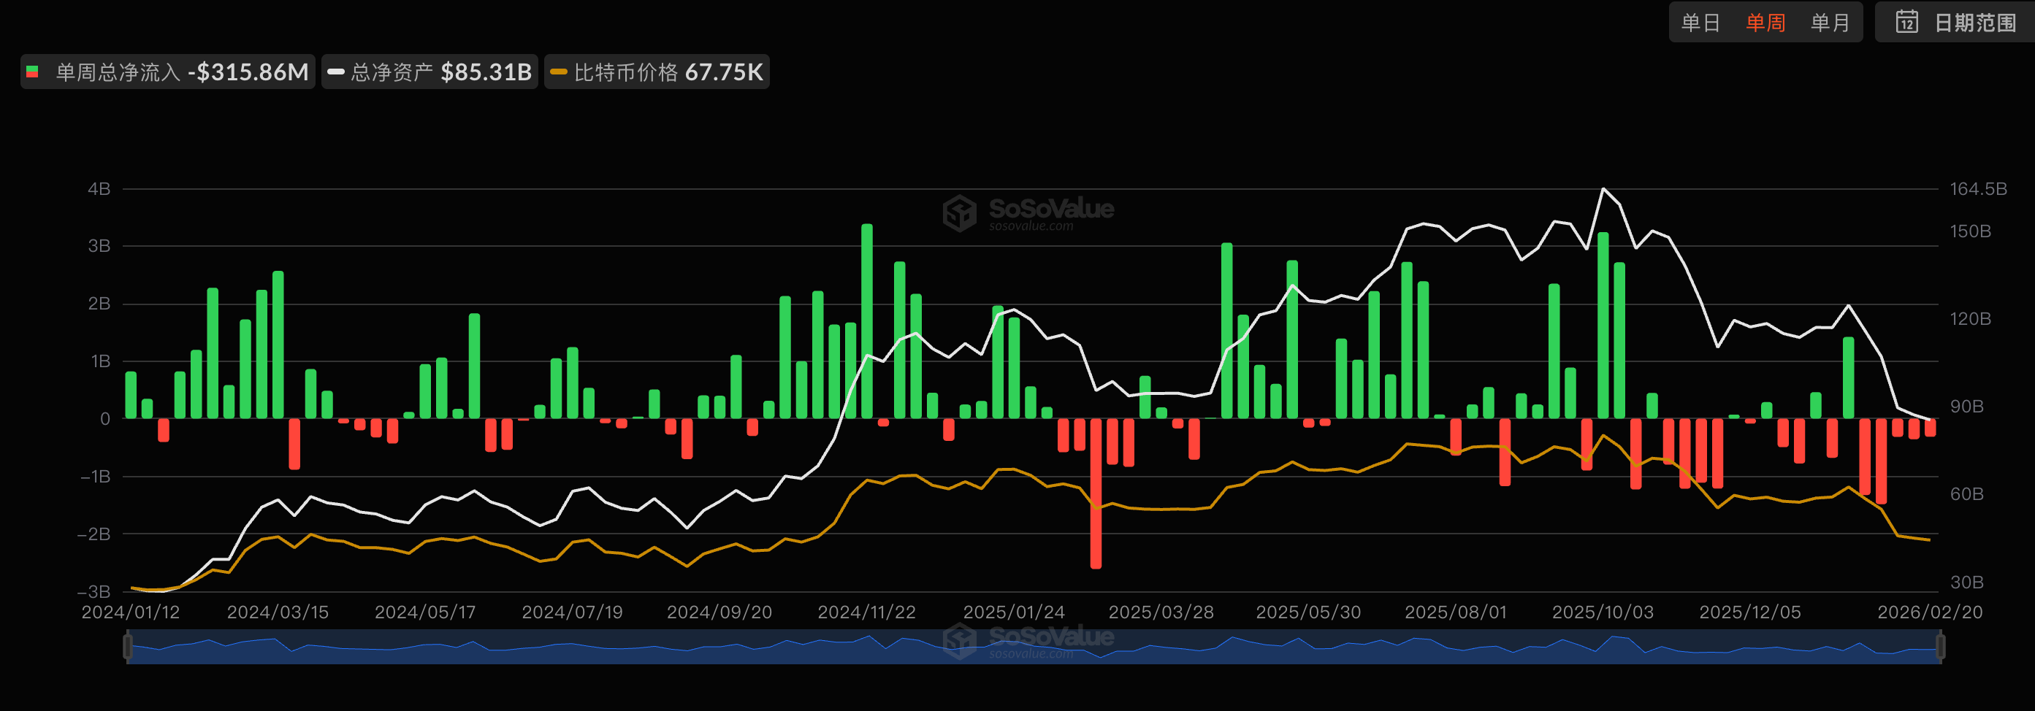Screen dimensions: 2035x711
Task: Switch to the 单日 view
Action: click(1700, 22)
